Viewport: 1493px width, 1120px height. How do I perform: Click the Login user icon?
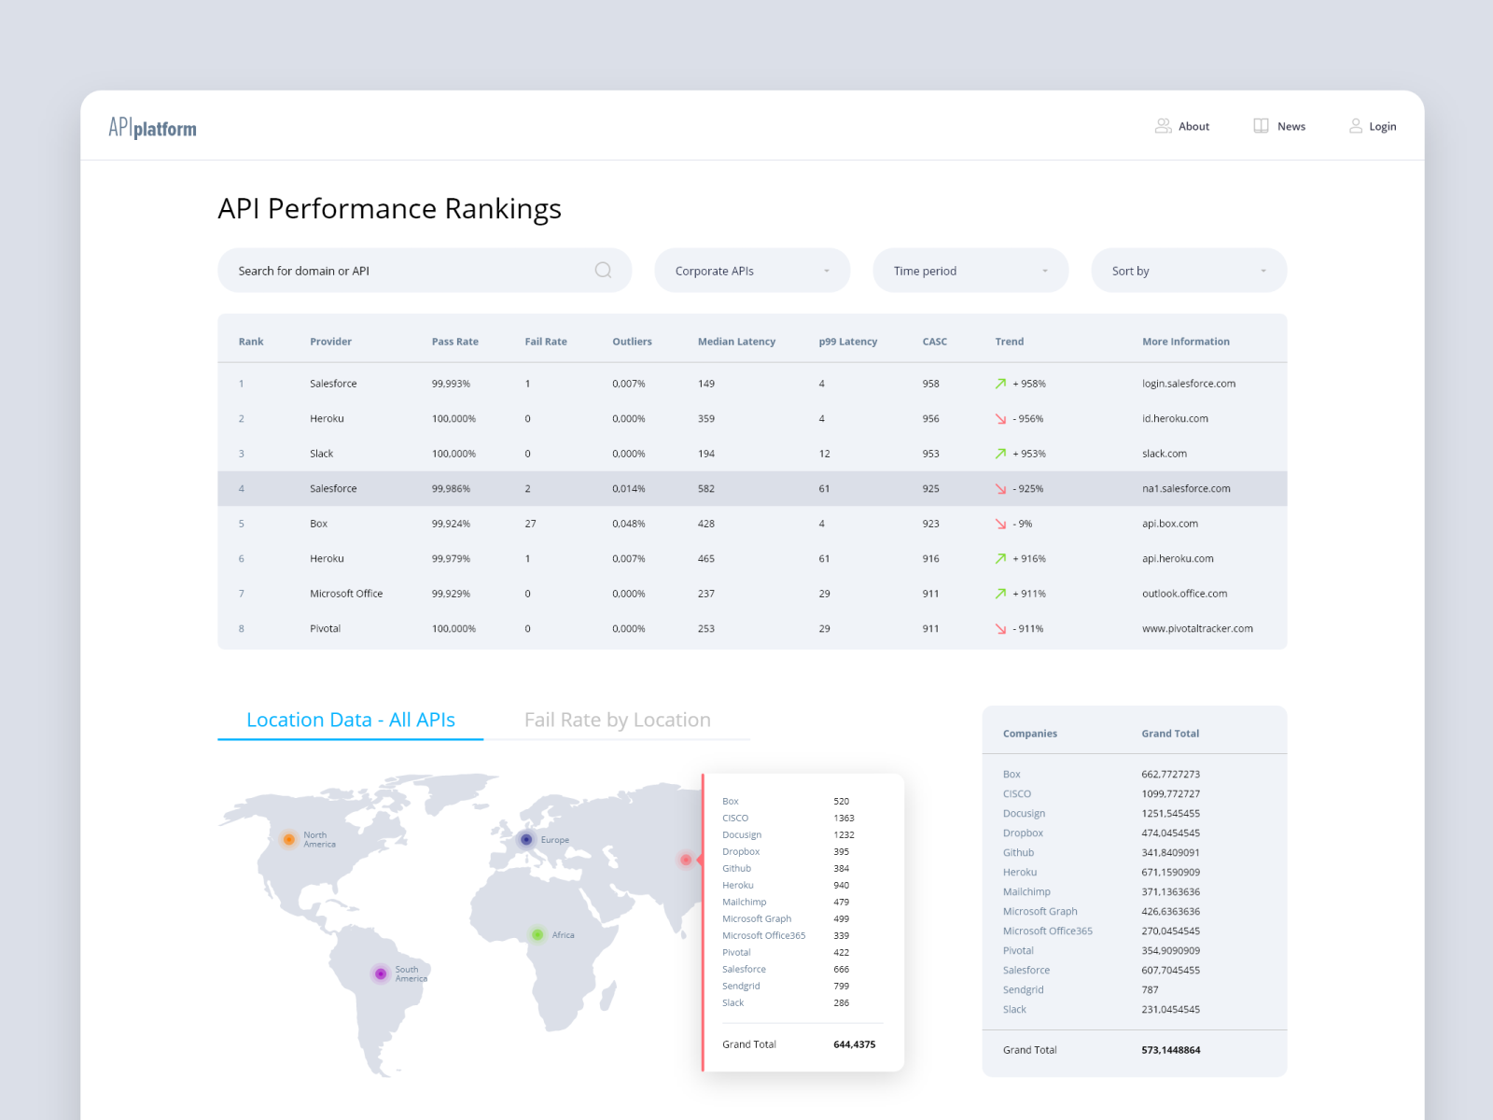(x=1356, y=126)
